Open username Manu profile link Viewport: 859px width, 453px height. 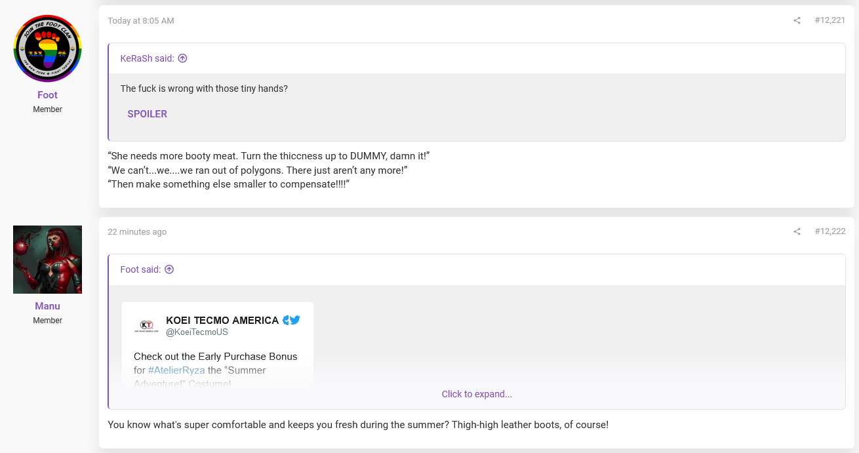coord(47,306)
